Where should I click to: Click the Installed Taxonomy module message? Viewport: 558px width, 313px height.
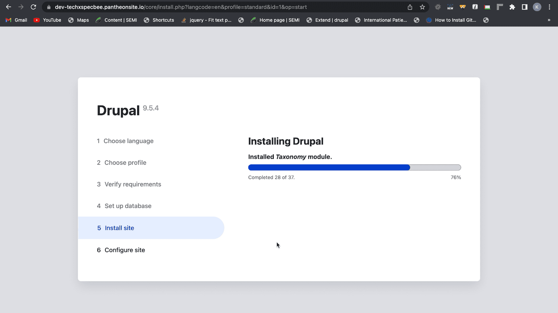point(290,157)
